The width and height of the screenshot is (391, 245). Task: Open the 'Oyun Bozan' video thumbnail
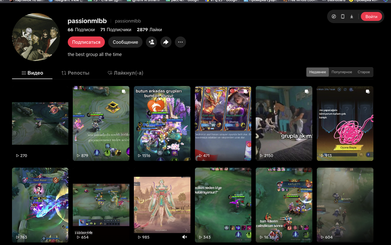coord(40,205)
